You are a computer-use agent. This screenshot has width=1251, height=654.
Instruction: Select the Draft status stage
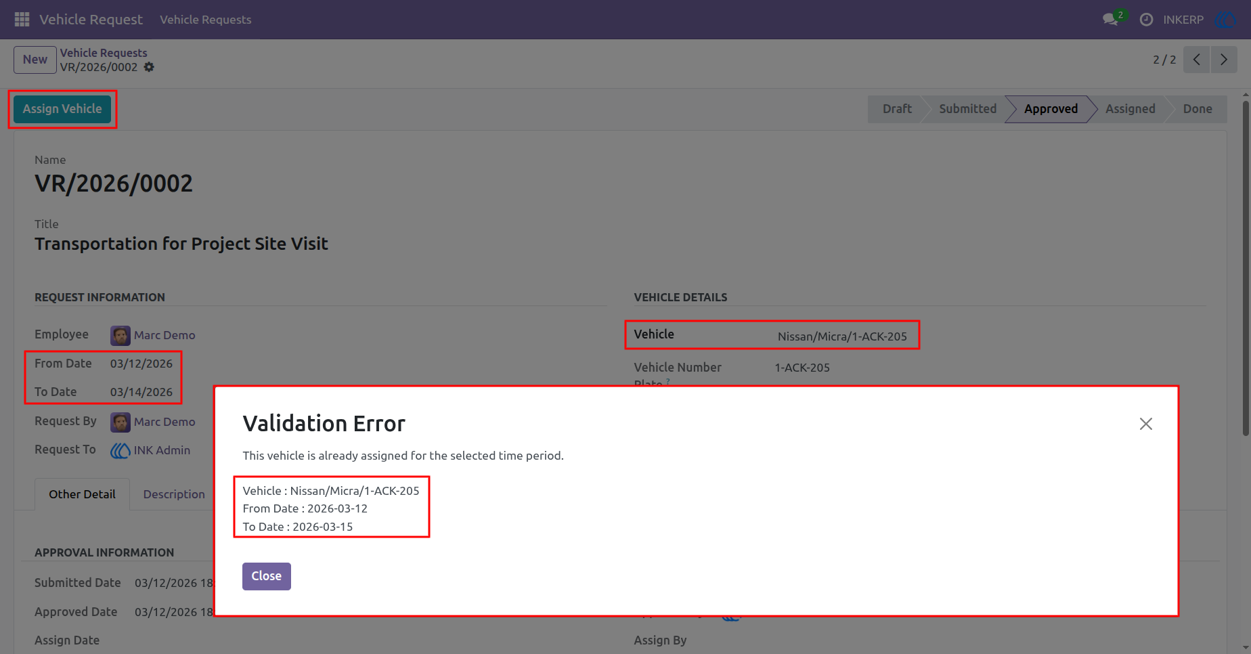coord(897,109)
